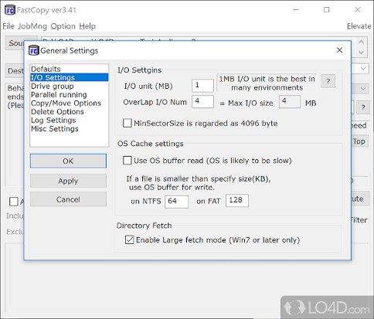
Task: Enable MinSectorSize regarded as 4096 byte
Action: click(127, 123)
